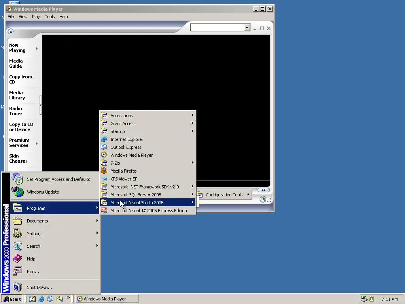Screen dimensions: 405x304
Task: Expand the 7-Zip submenu
Action: 193,163
